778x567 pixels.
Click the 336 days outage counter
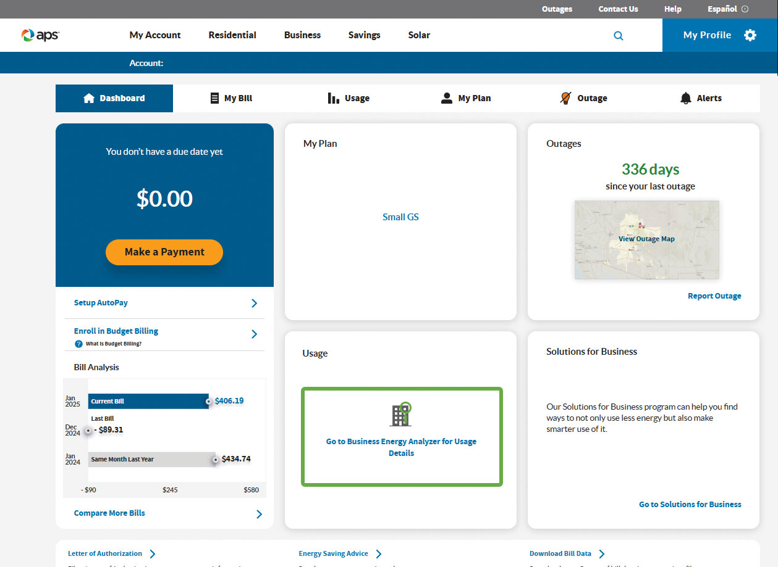(650, 169)
